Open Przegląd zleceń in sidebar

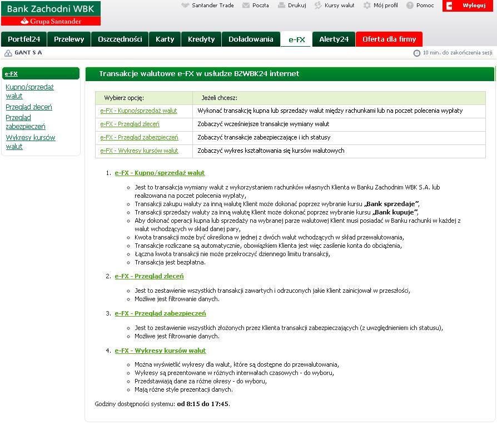[x=29, y=107]
